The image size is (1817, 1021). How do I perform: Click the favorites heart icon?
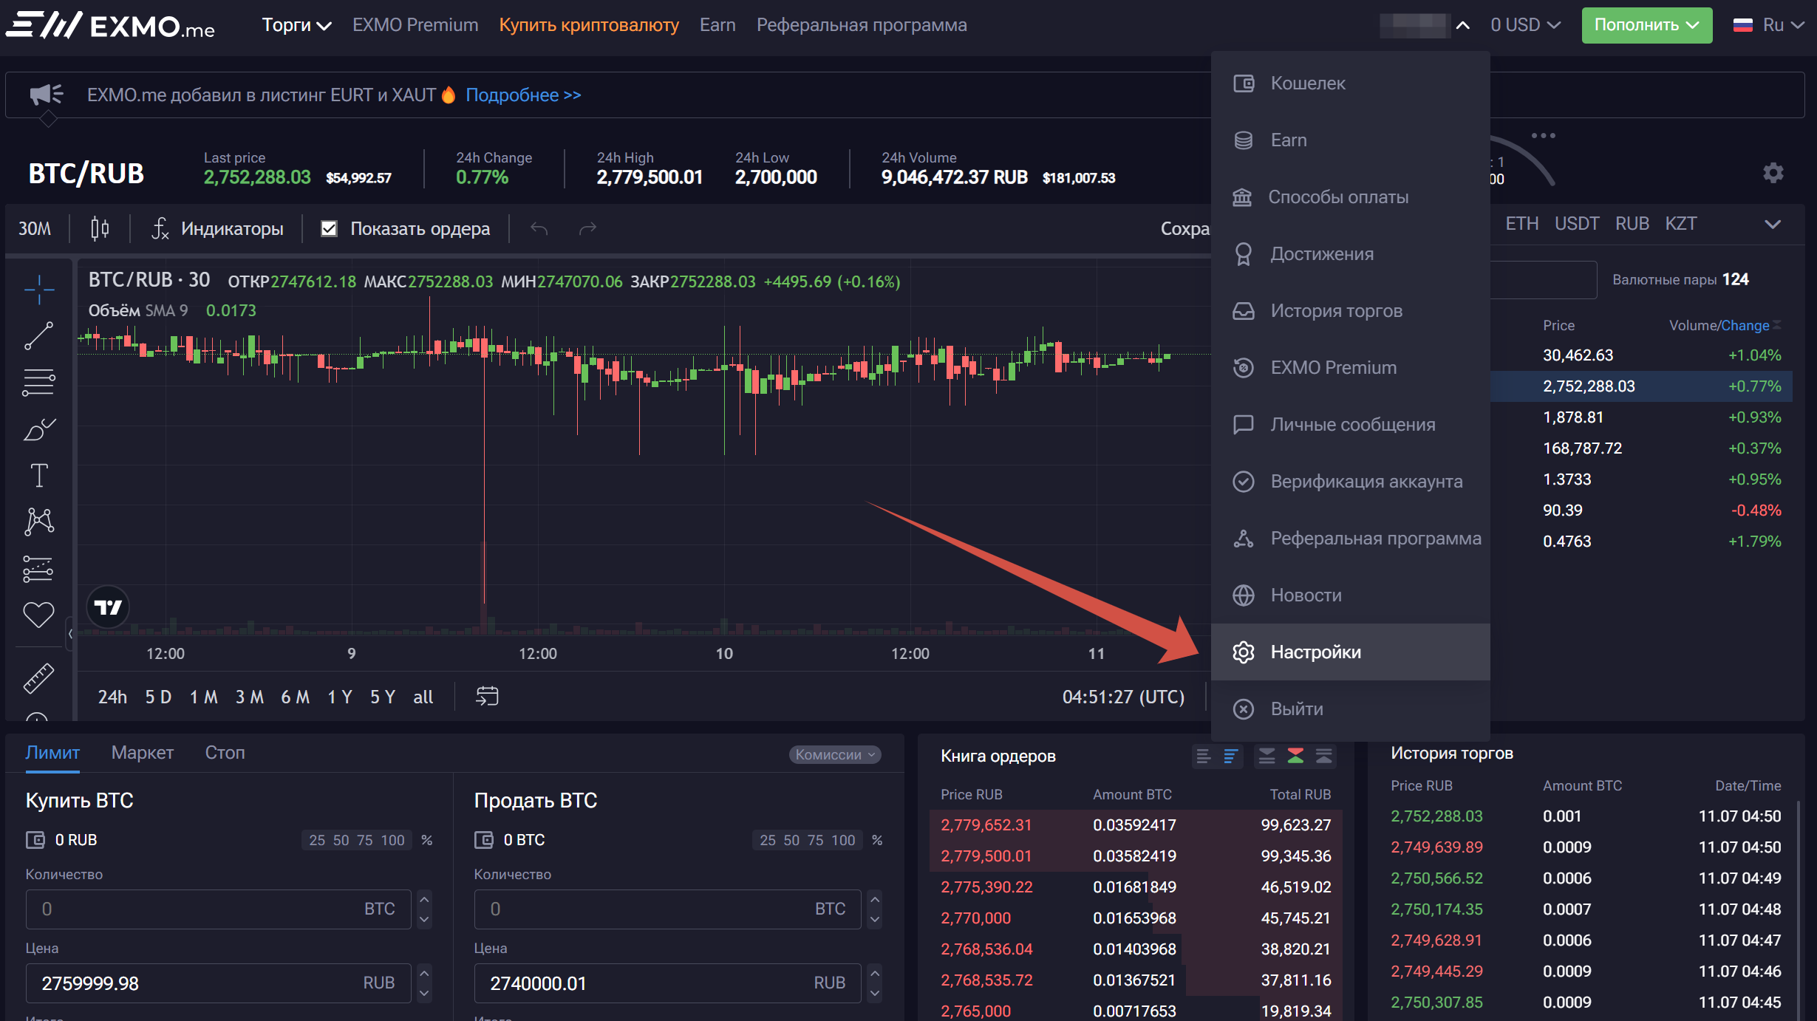click(x=39, y=615)
